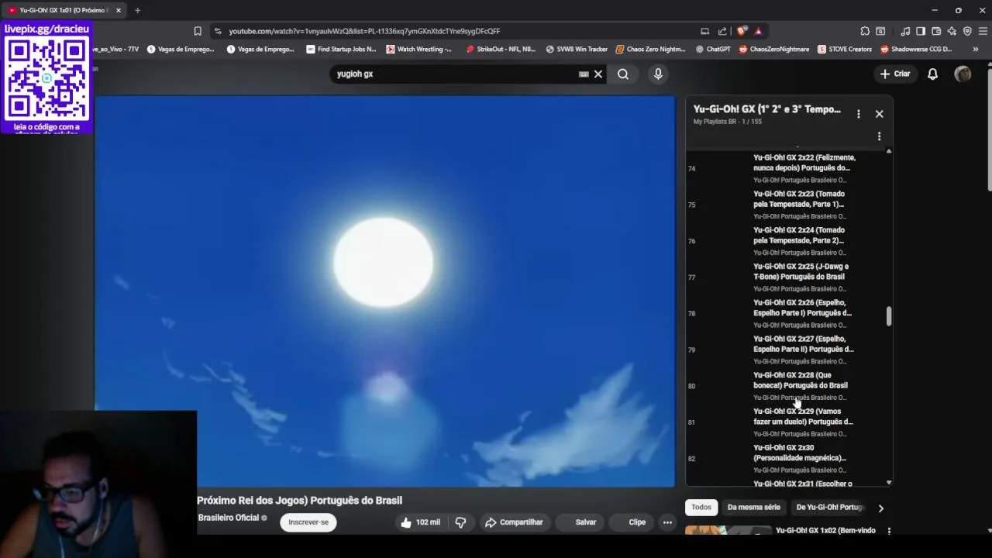
Task: Click the browser address bar URL
Action: pos(364,31)
